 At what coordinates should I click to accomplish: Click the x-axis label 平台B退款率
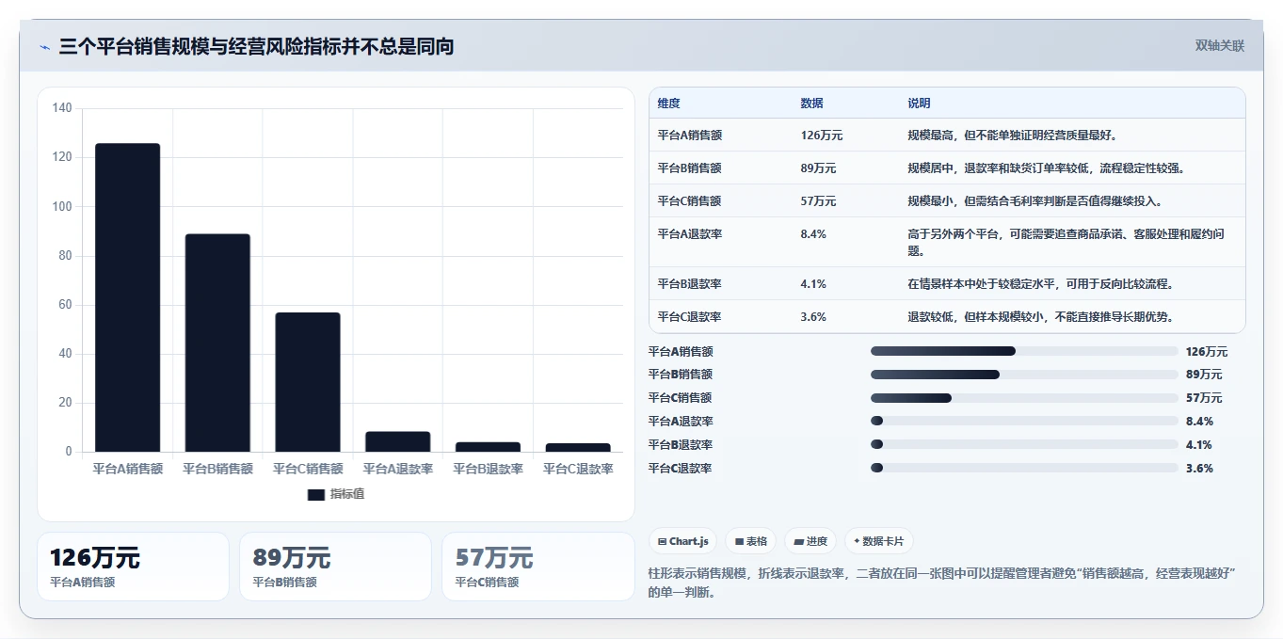pyautogui.click(x=488, y=469)
